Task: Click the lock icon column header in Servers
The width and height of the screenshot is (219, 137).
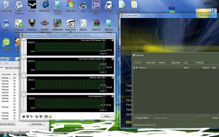Action: (x=134, y=68)
